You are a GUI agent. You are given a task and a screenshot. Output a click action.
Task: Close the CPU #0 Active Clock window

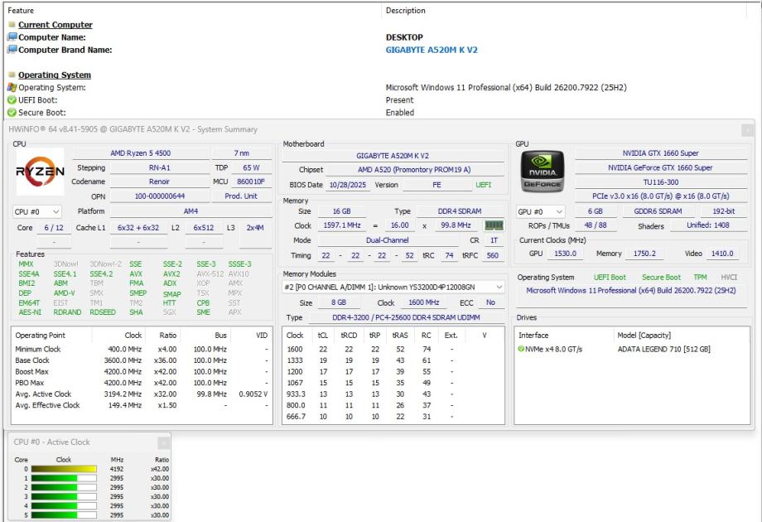pyautogui.click(x=162, y=442)
